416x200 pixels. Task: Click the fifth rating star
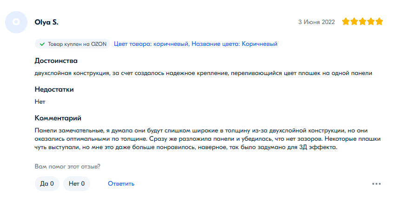[x=379, y=22]
